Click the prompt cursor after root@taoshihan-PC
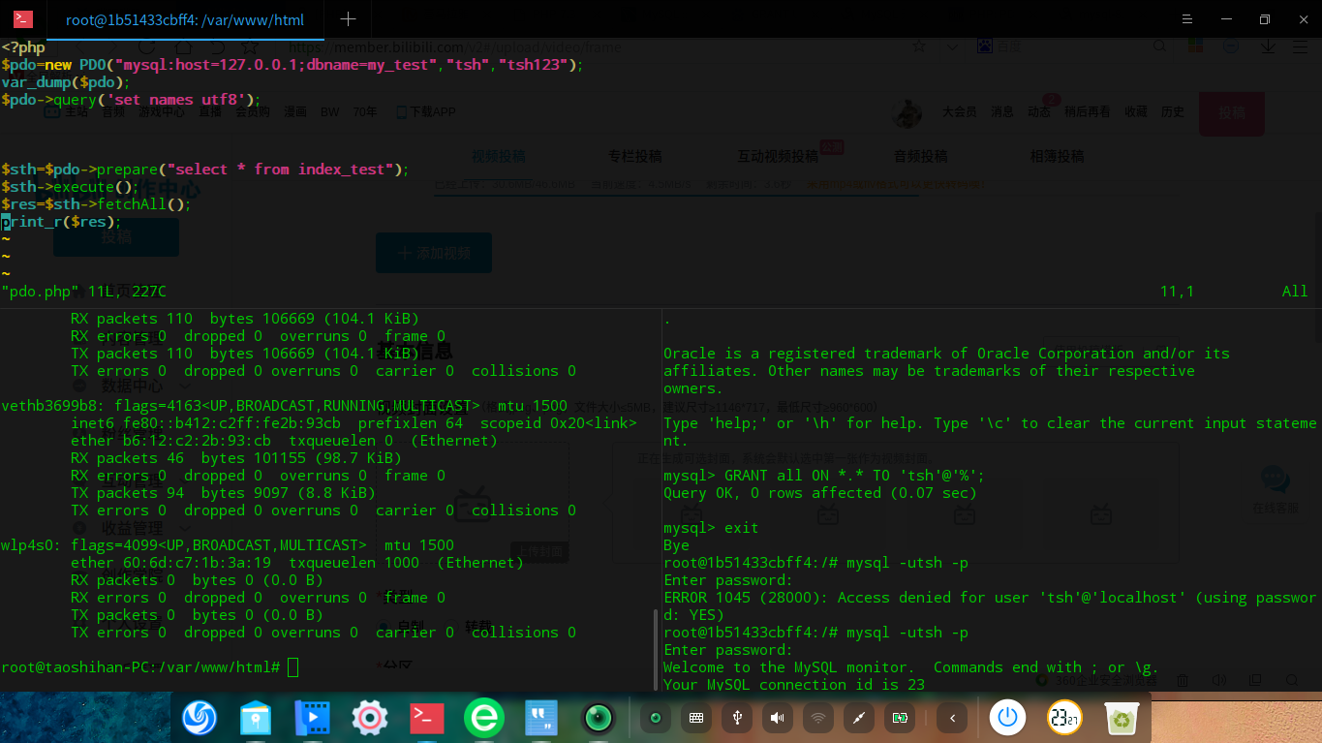This screenshot has height=743, width=1322. pyautogui.click(x=293, y=667)
